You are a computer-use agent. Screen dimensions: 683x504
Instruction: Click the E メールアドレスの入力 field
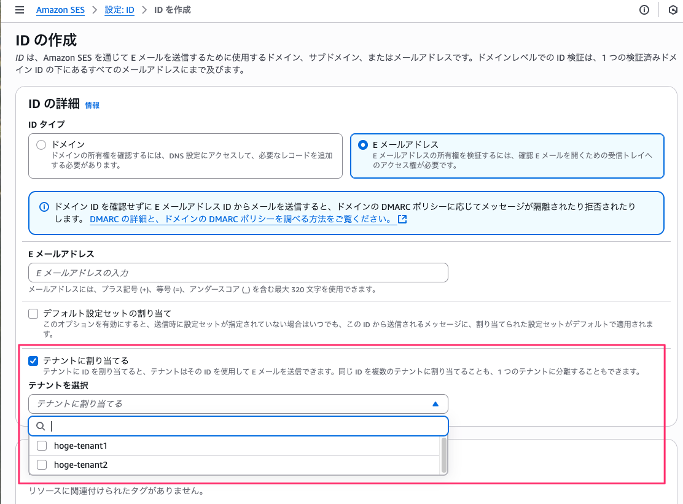pos(238,273)
